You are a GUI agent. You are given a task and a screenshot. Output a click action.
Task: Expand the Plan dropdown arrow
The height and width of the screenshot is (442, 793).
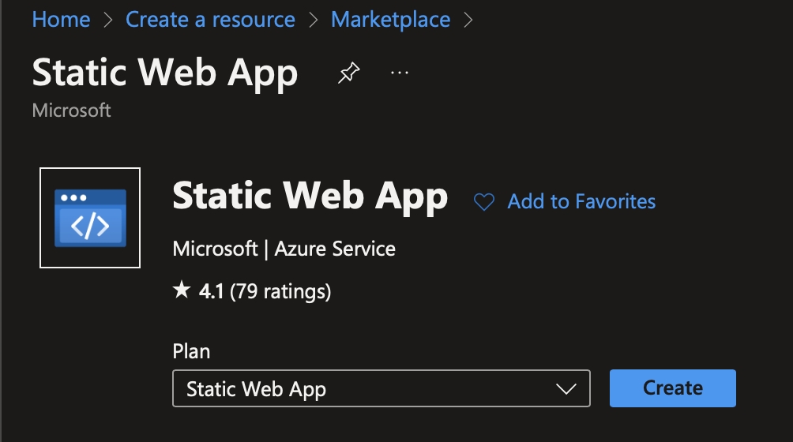tap(566, 388)
